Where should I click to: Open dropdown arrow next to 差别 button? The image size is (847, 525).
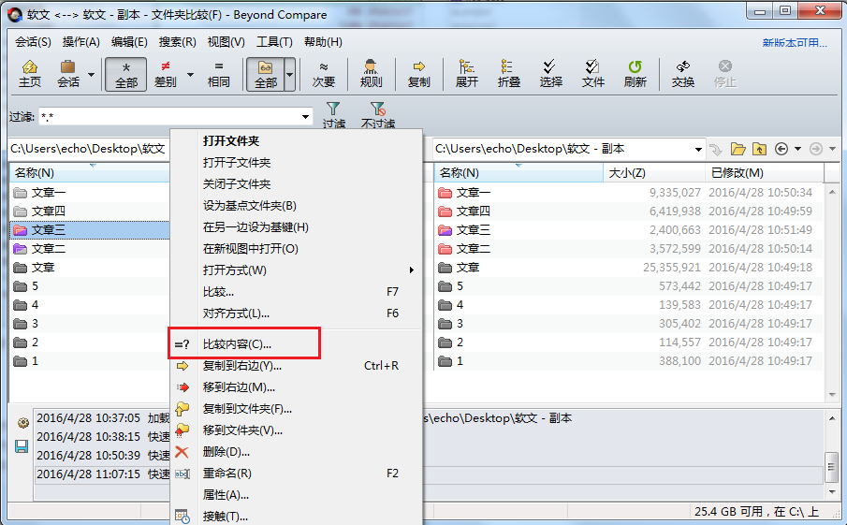[x=190, y=75]
